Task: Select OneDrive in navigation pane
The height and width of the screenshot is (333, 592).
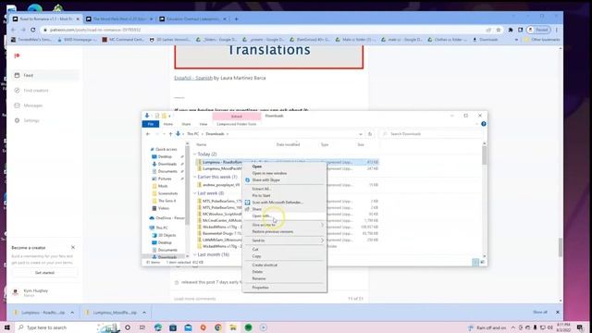Action: point(166,218)
